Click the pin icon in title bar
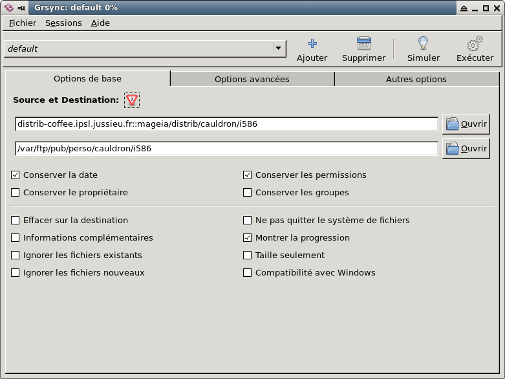This screenshot has height=379, width=505. pyautogui.click(x=21, y=8)
